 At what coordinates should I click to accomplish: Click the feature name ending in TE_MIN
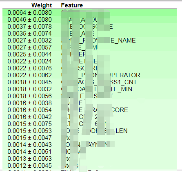pos(97,89)
